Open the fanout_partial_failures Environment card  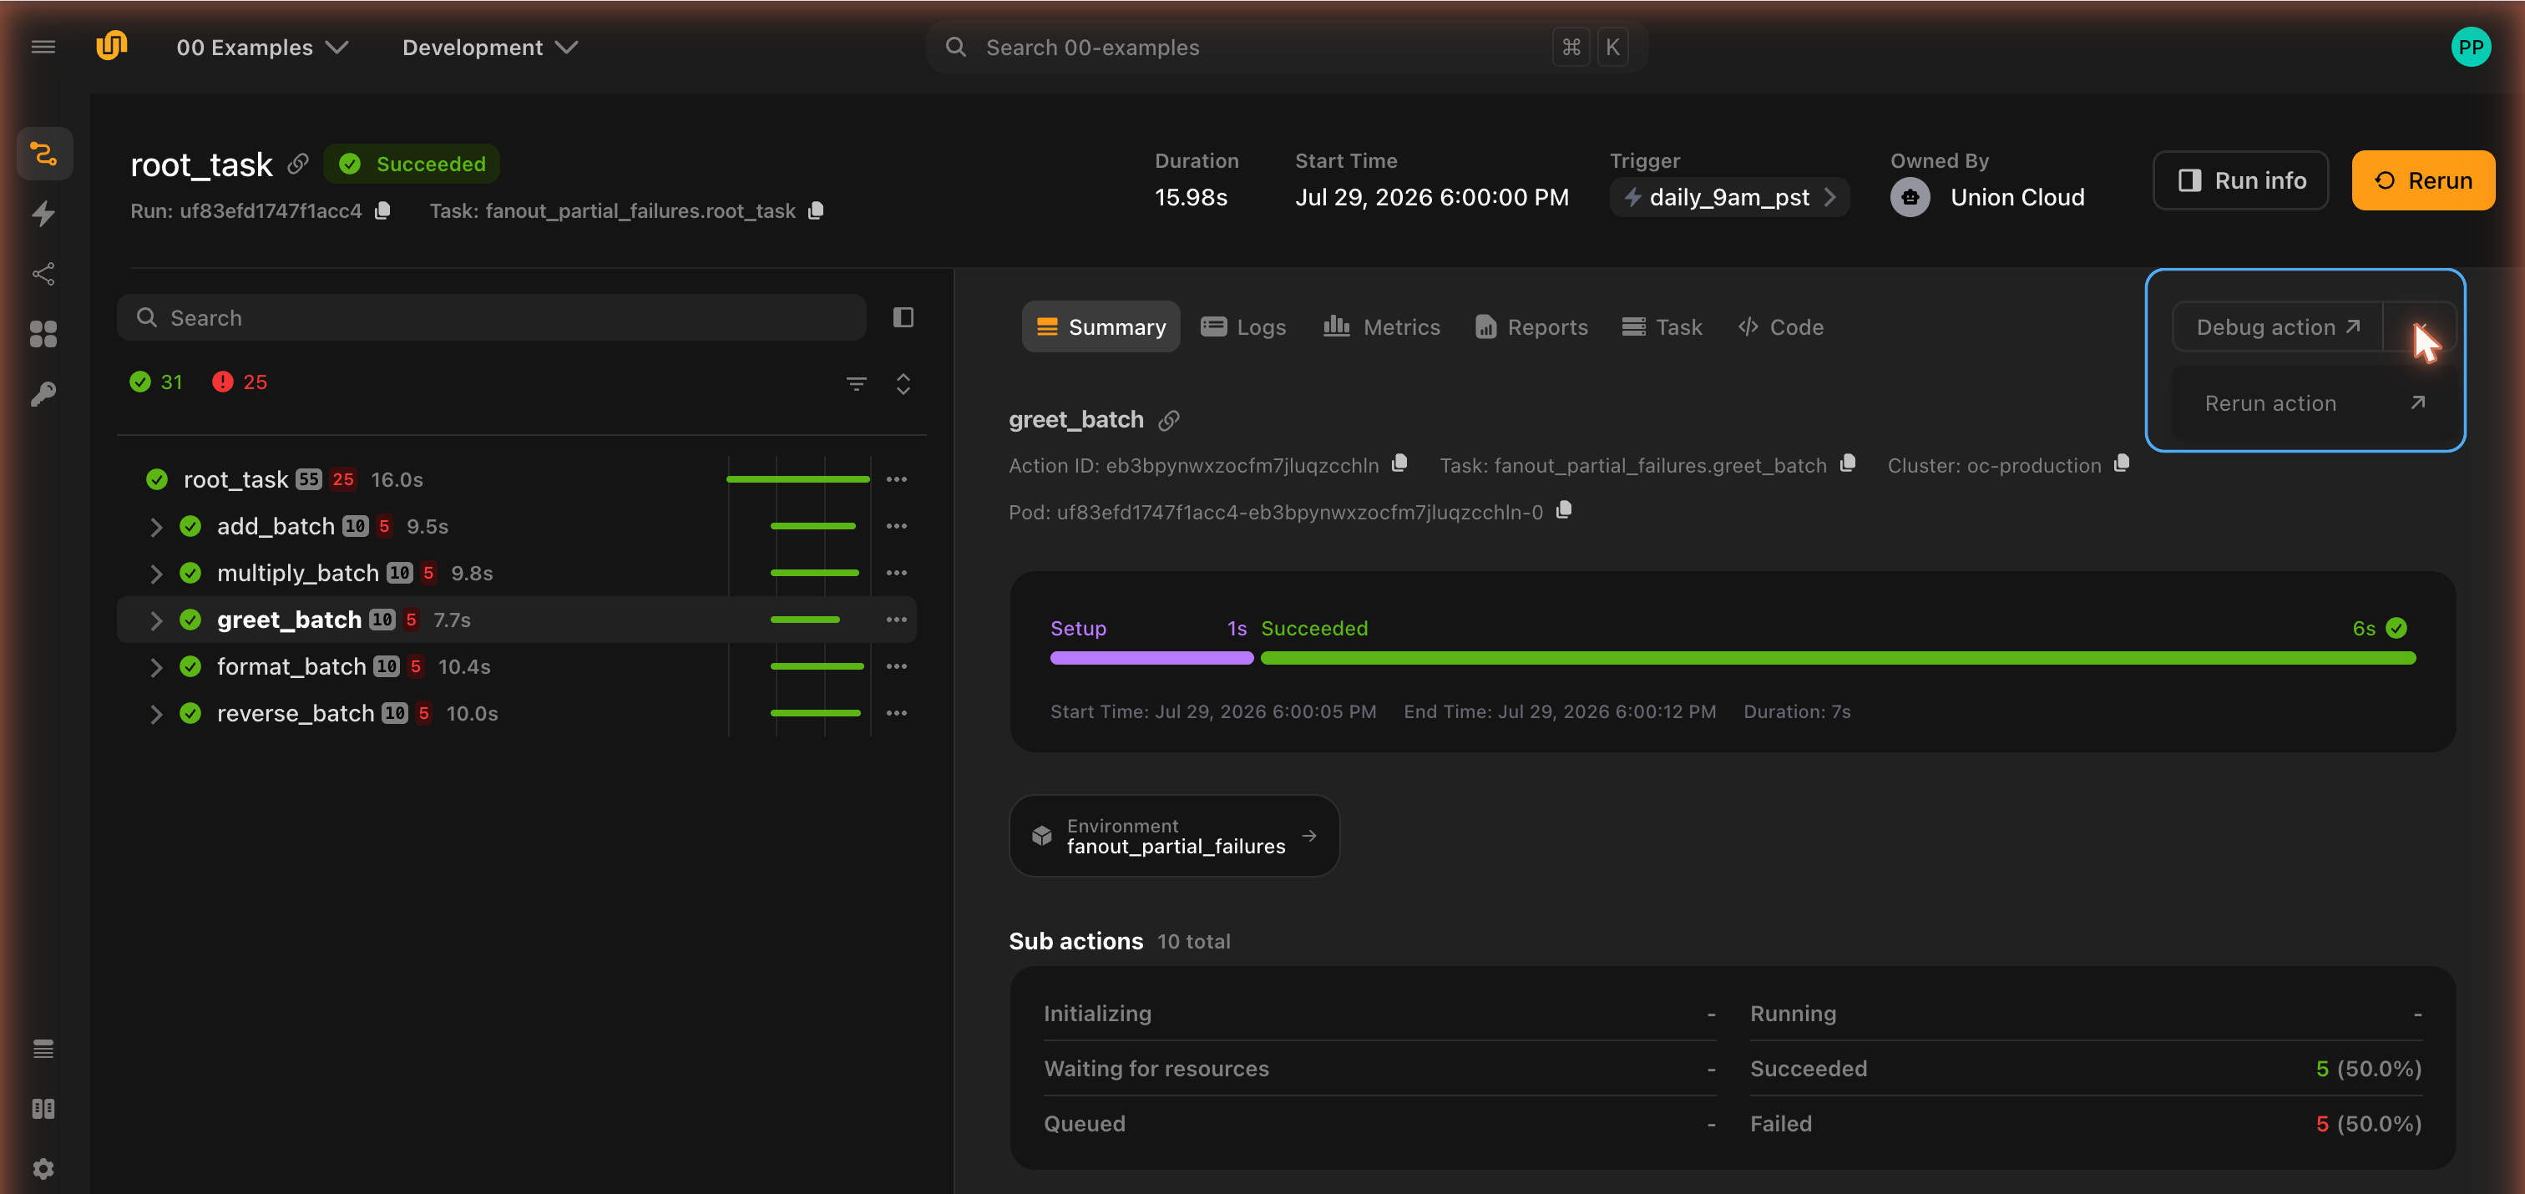point(1174,836)
